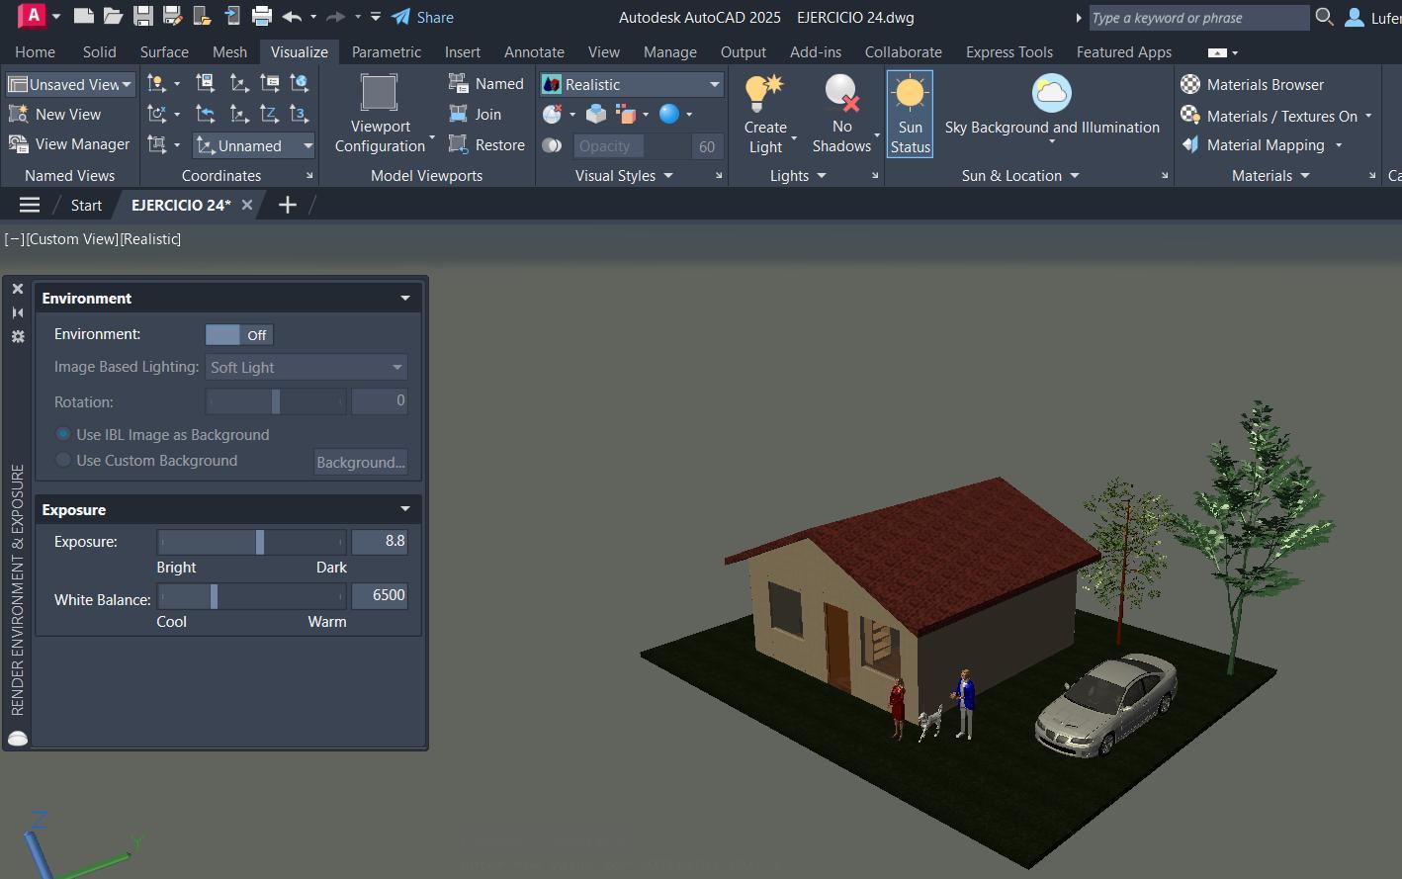Click the Background... button

360,463
